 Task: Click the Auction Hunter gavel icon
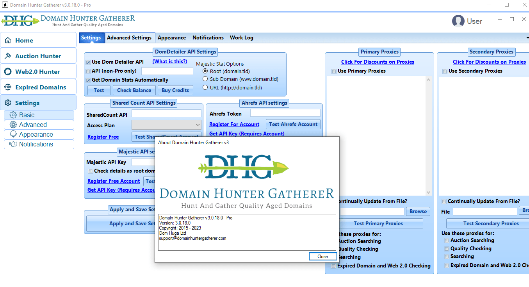pos(8,56)
